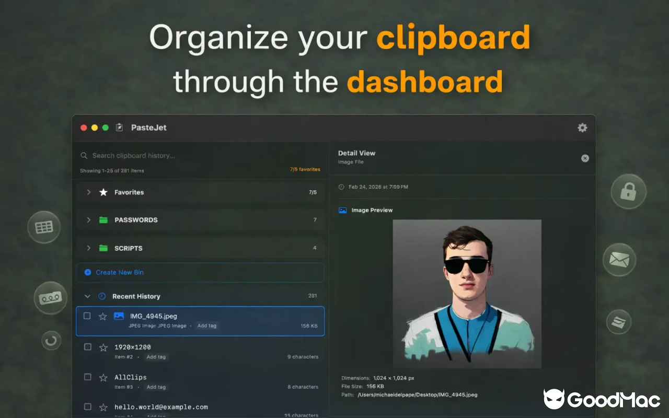
Task: Star the IMG_4945.jpeg item
Action: click(x=103, y=316)
